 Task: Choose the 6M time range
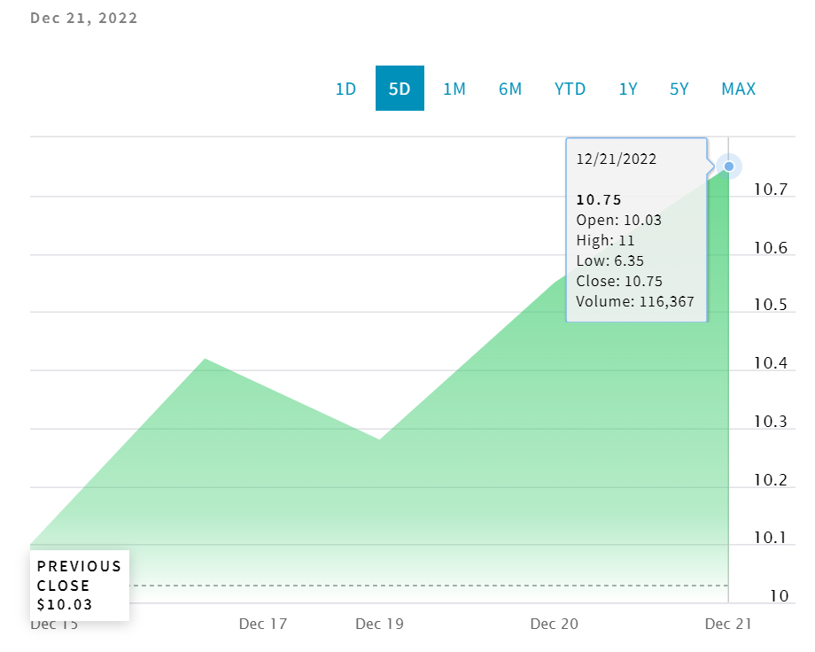tap(510, 89)
